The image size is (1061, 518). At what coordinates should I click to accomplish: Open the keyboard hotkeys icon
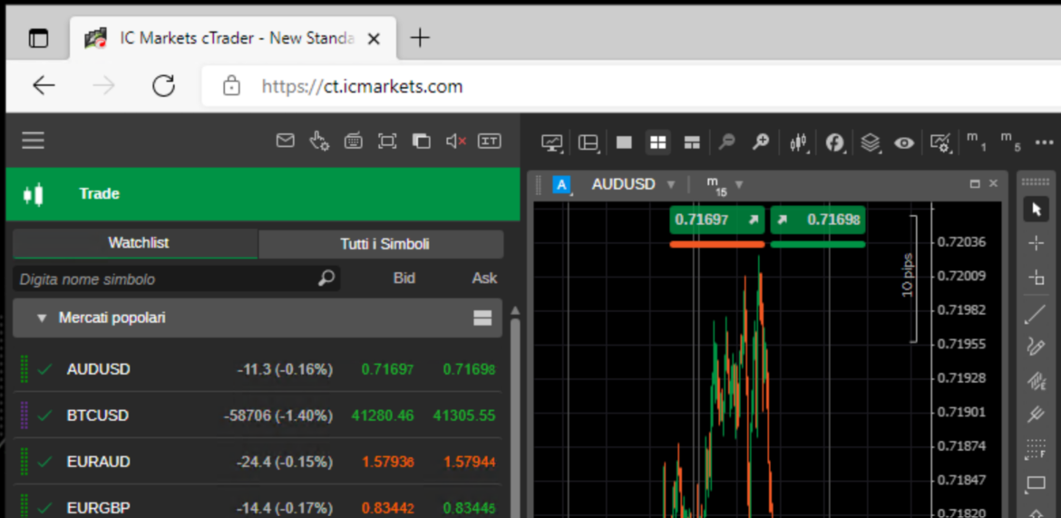354,141
